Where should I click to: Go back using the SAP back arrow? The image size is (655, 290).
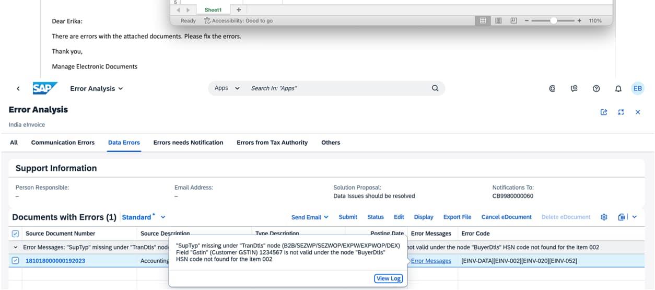[x=18, y=89]
